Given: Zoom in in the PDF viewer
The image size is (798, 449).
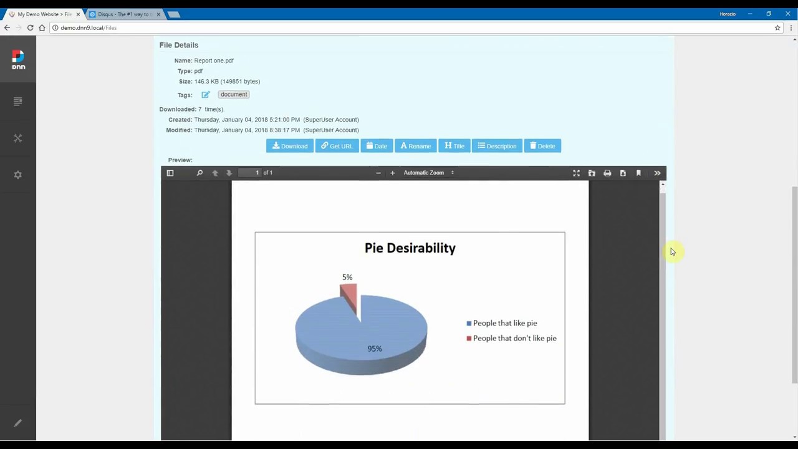Looking at the screenshot, I should (393, 173).
